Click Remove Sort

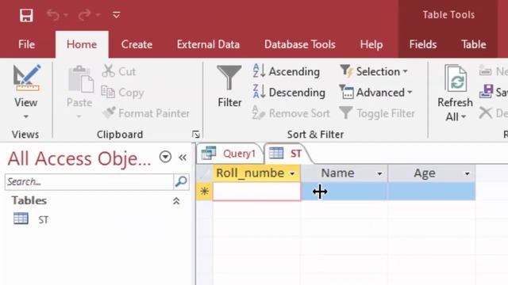291,113
